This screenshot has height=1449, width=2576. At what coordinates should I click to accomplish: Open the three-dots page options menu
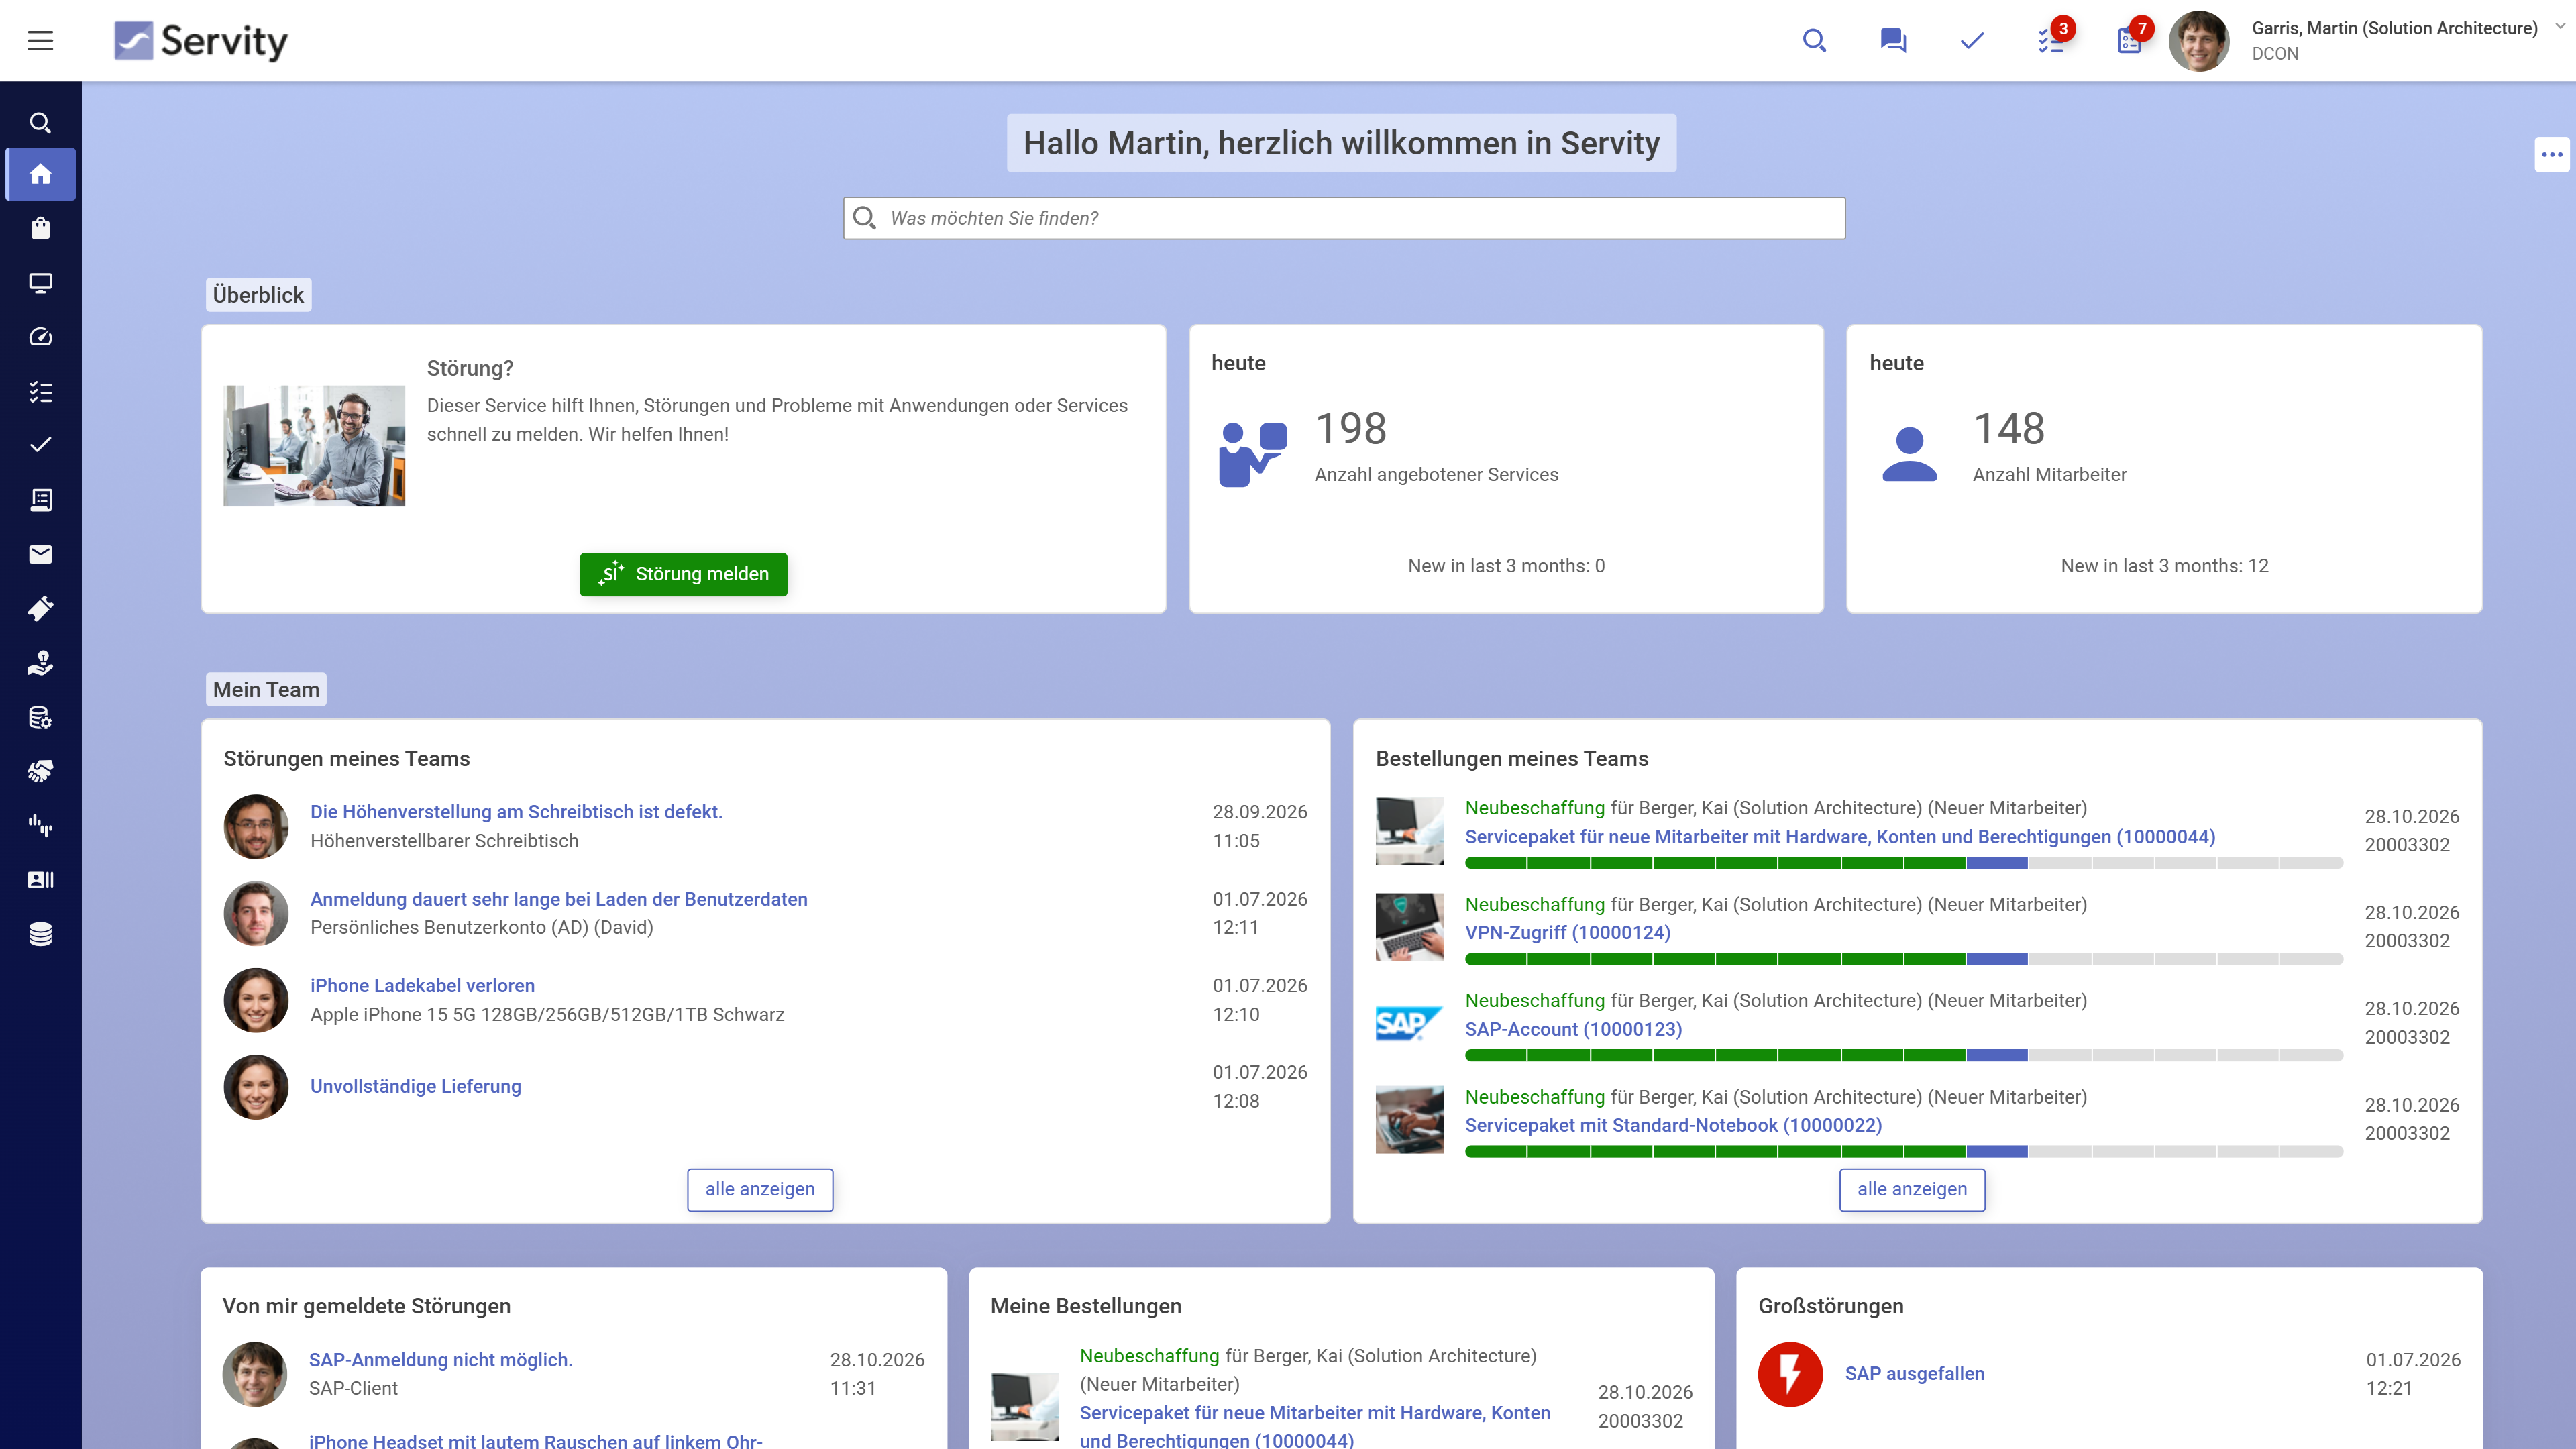[2552, 154]
